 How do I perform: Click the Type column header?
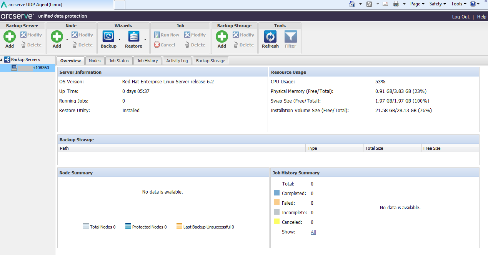click(335, 148)
